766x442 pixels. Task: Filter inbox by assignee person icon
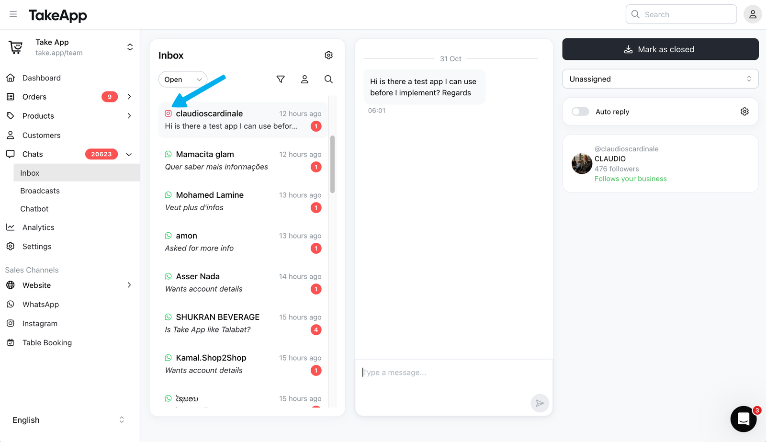click(x=304, y=79)
